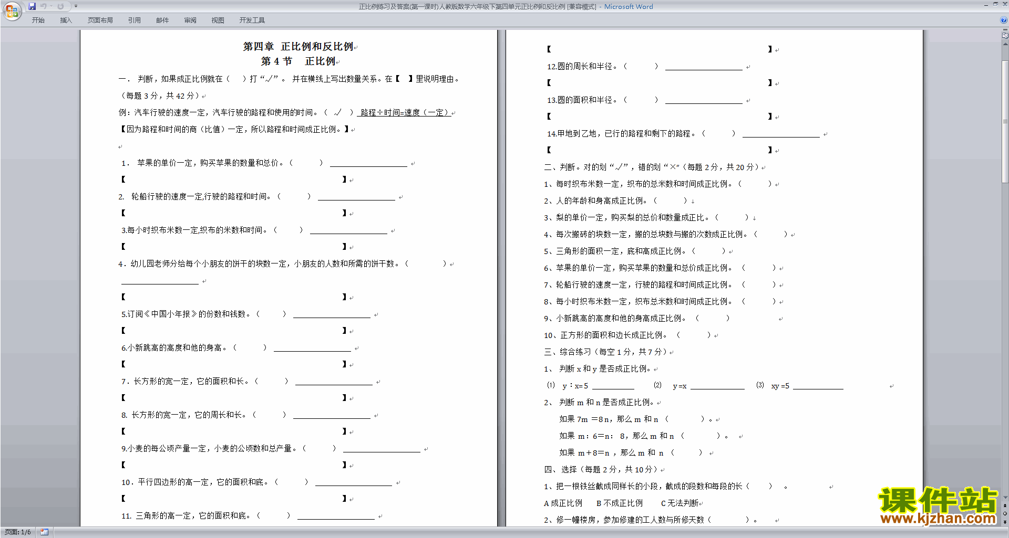Click the 页面: 1/6 status bar indicator
1009x538 pixels.
coord(18,532)
